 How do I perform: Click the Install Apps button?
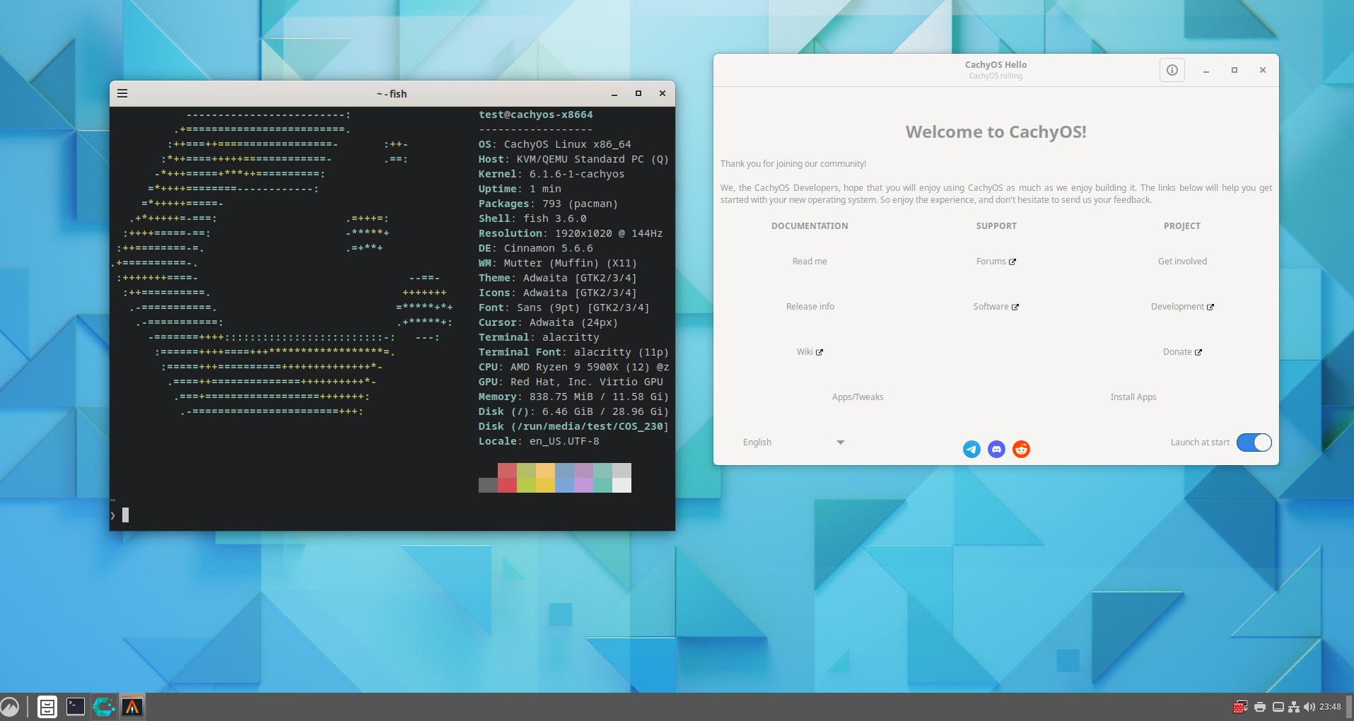click(x=1133, y=397)
